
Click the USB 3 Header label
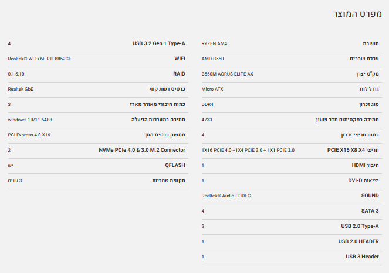pos(361,257)
